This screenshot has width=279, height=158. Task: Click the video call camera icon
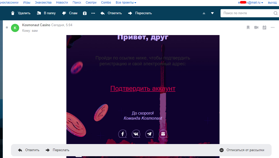click(x=256, y=27)
